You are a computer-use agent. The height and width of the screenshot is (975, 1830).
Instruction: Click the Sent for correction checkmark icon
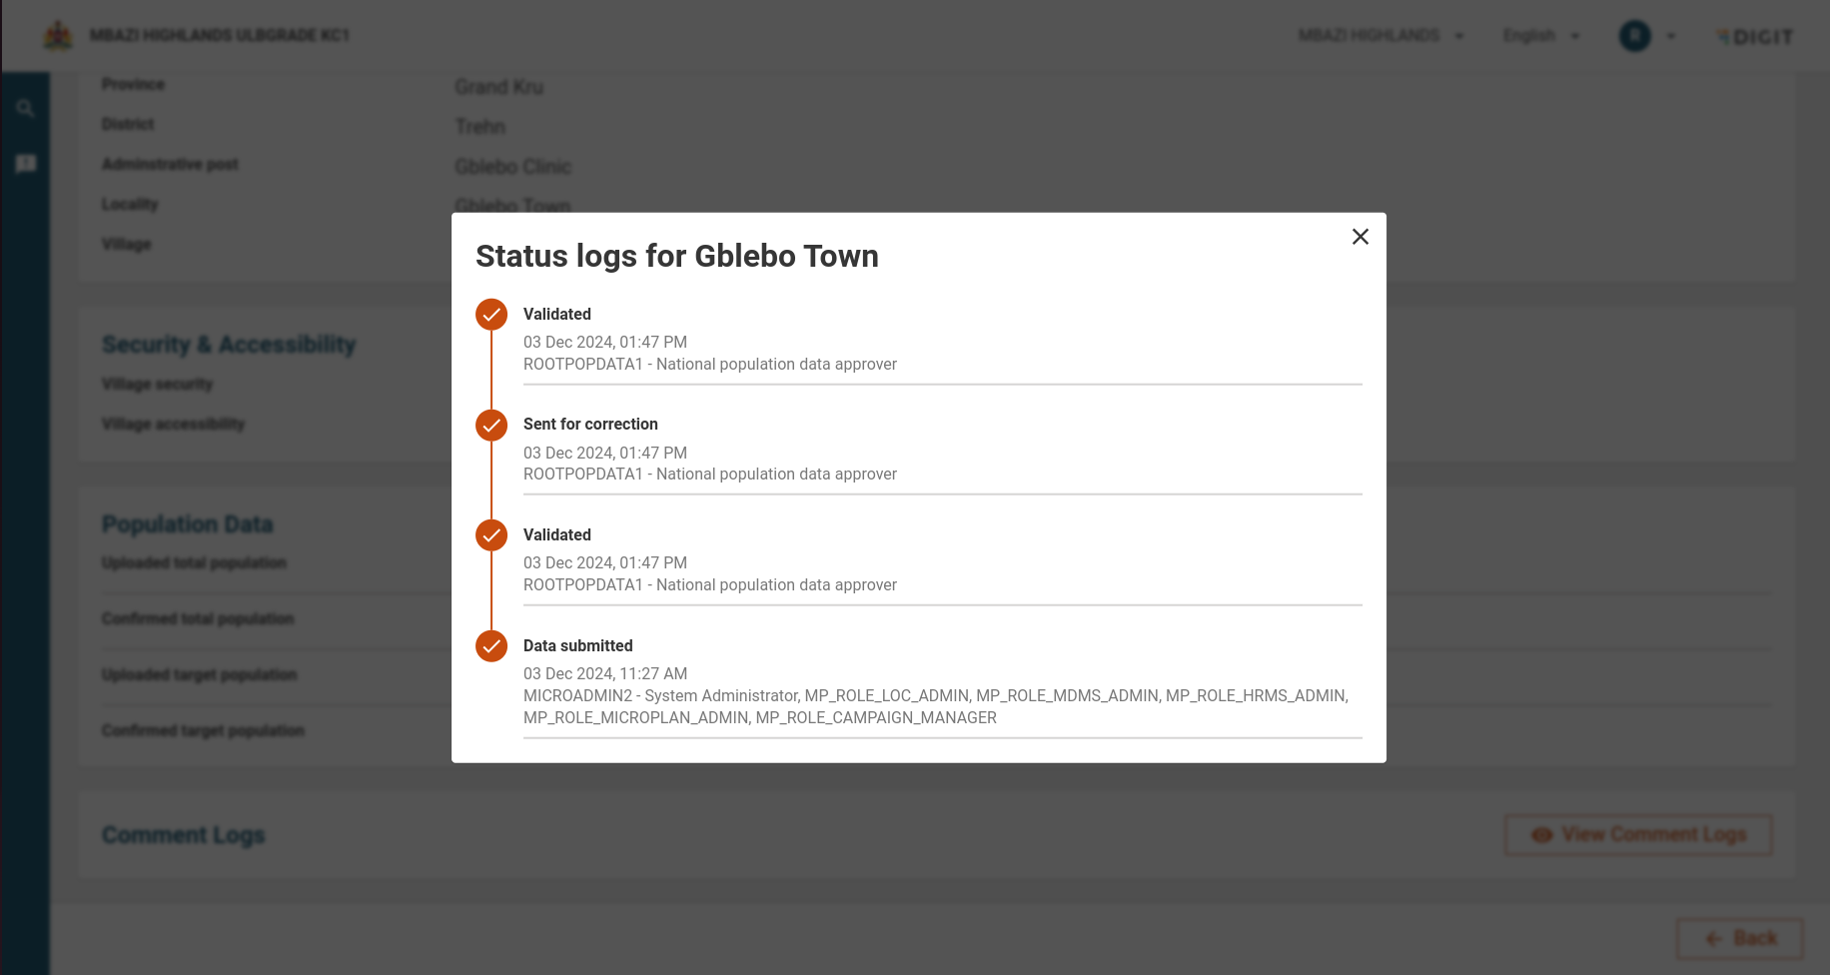coord(491,426)
